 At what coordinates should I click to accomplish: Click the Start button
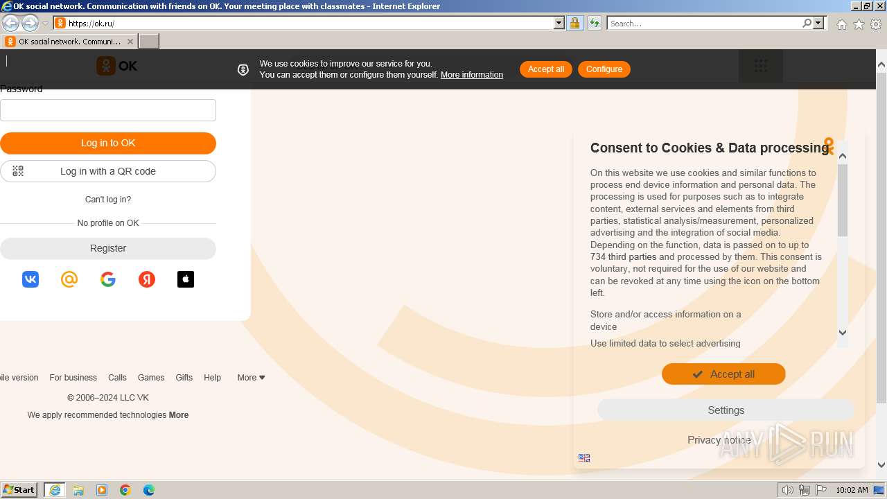[19, 490]
